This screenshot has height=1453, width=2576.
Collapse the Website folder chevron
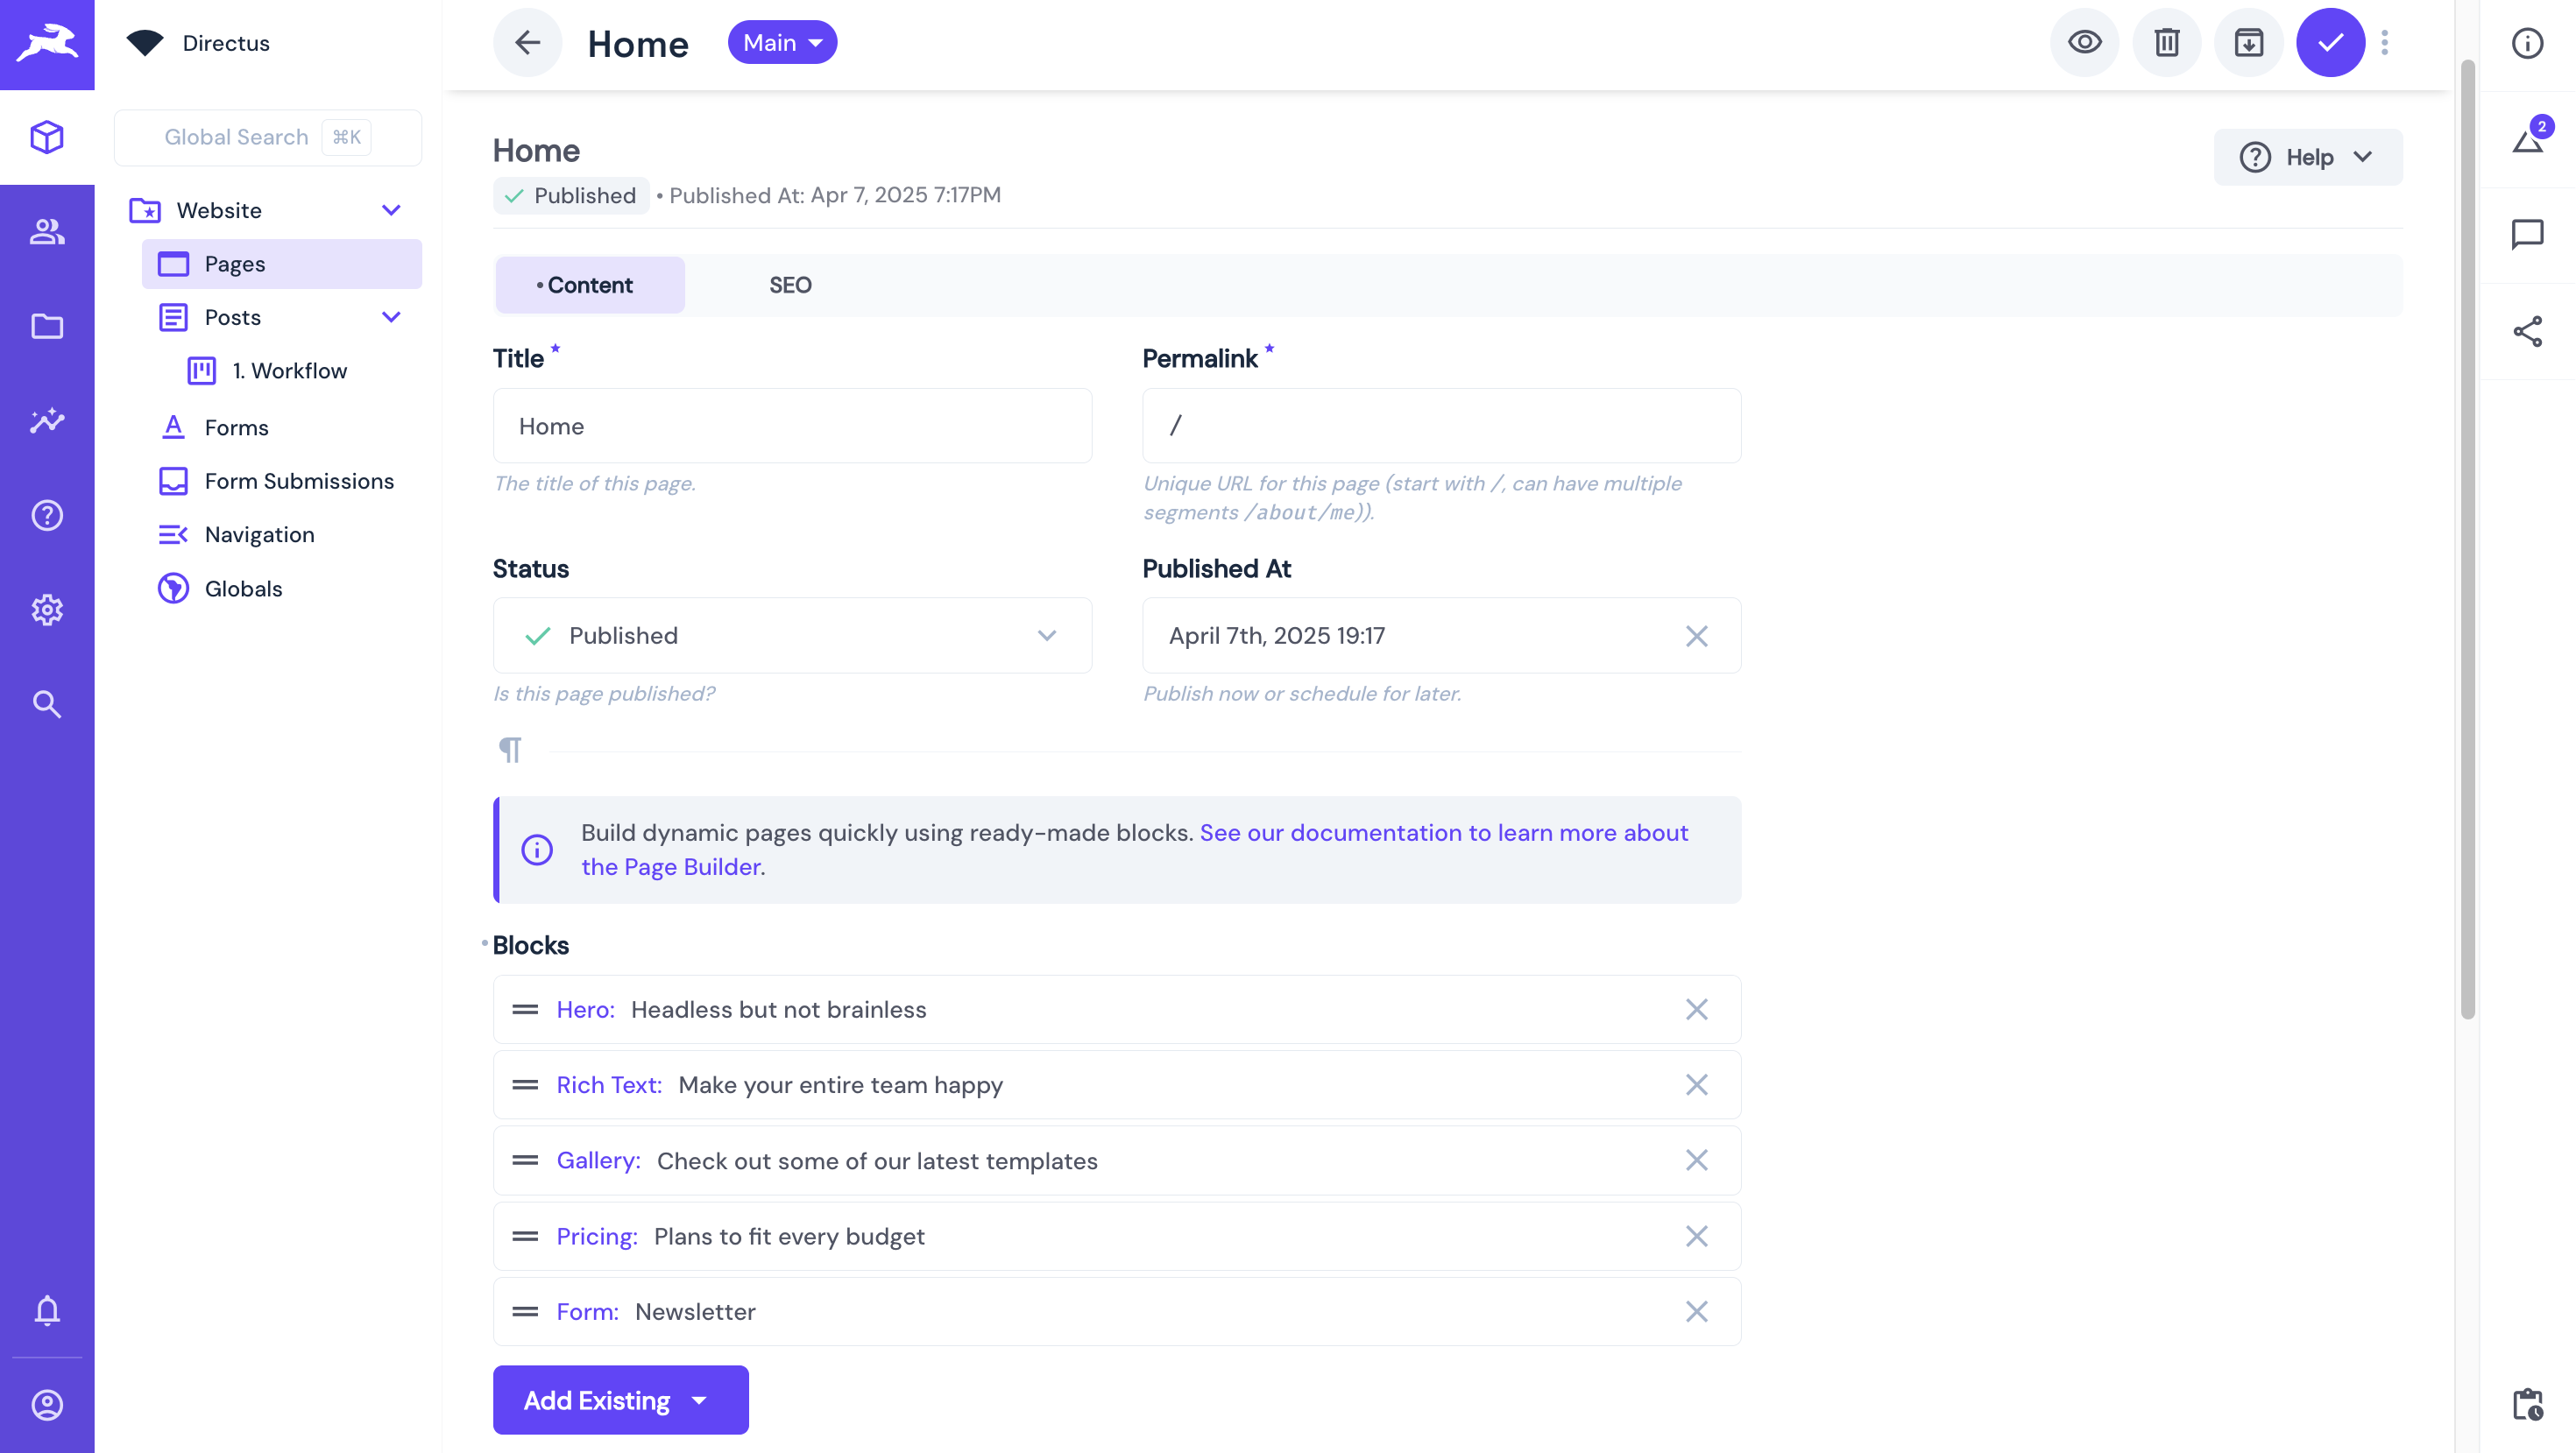(x=391, y=210)
